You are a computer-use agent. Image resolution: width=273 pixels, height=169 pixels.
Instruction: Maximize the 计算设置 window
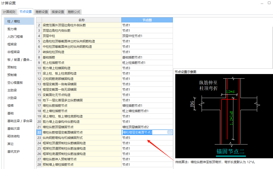coord(269,3)
